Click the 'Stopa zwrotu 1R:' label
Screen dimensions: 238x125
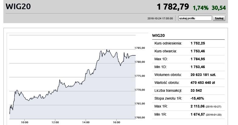(168, 98)
